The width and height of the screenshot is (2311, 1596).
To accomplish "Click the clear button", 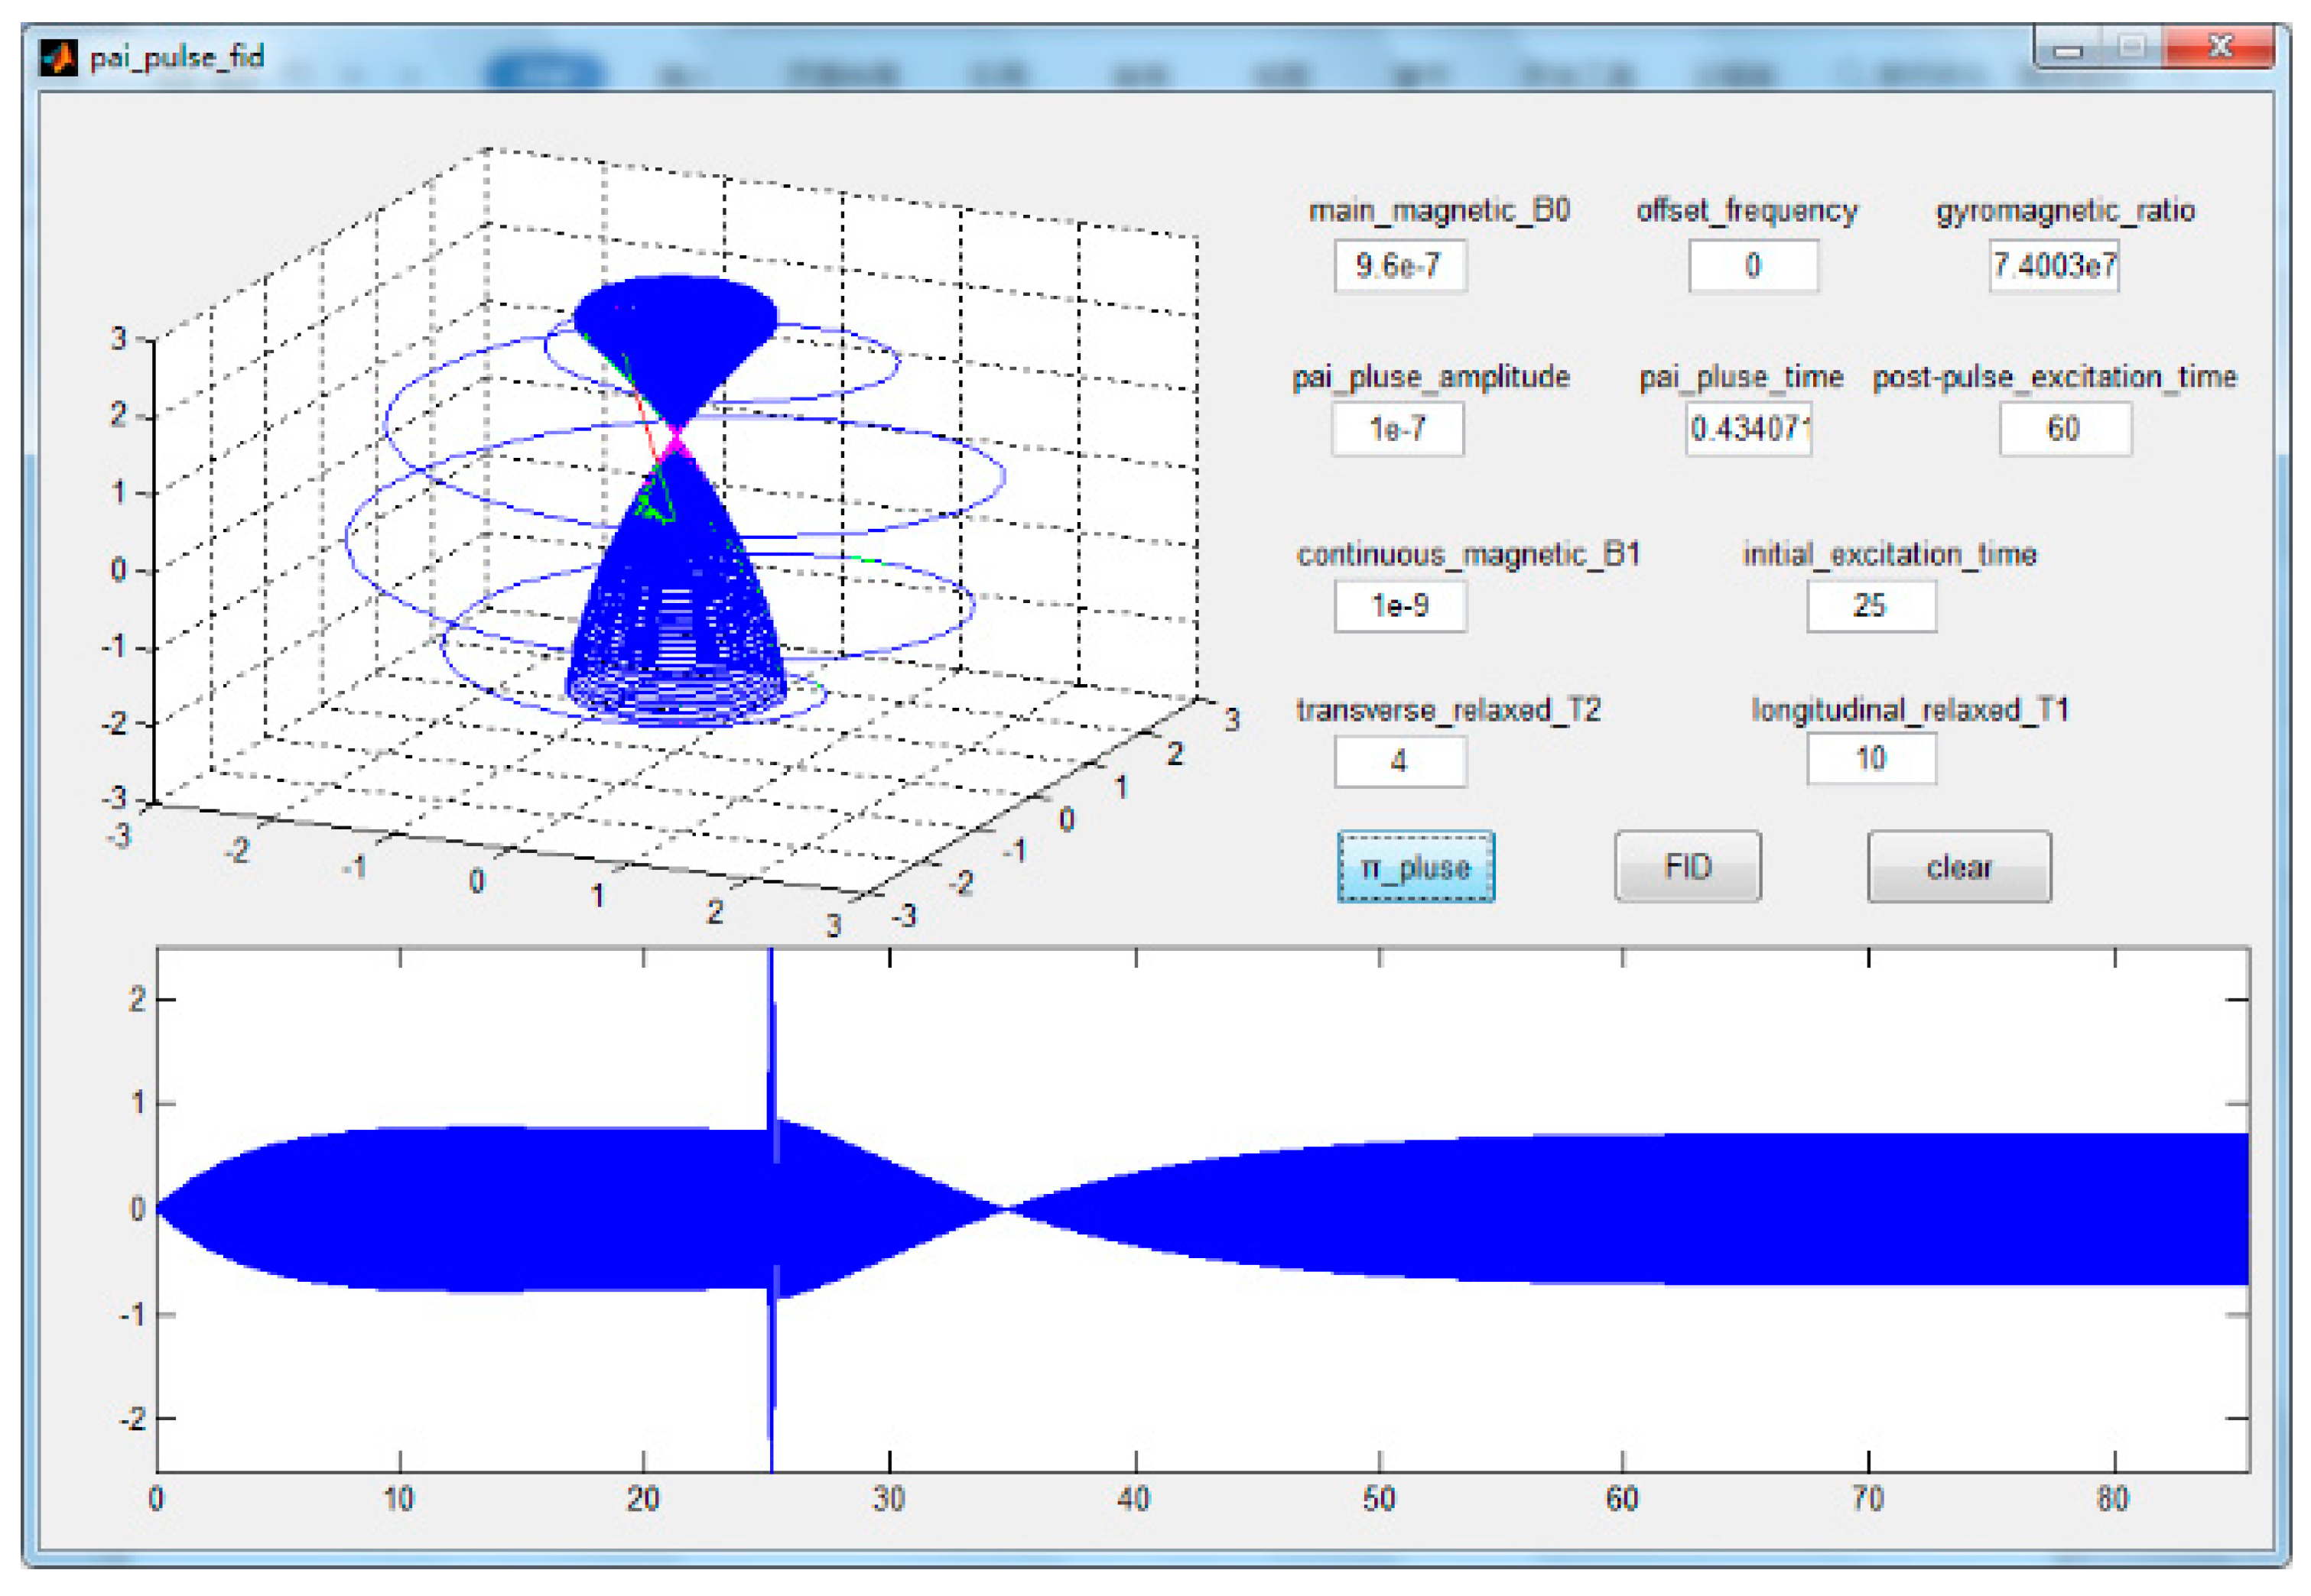I will pos(1958,866).
